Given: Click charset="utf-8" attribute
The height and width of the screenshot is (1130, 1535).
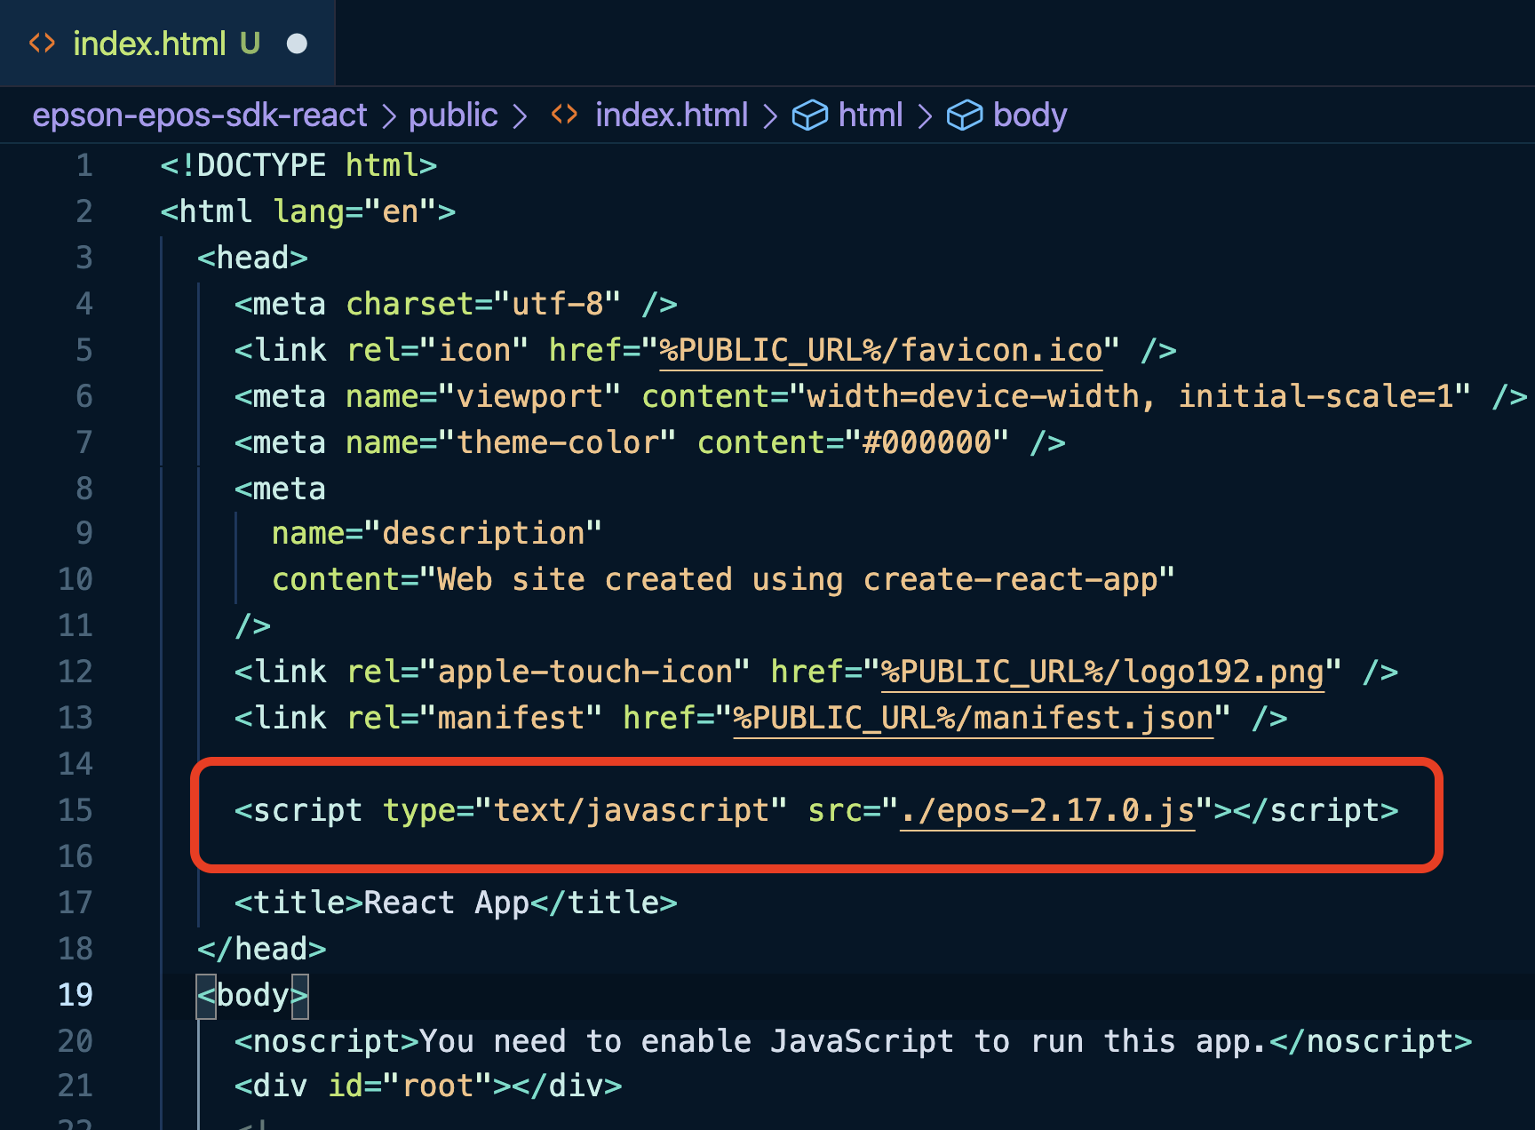Looking at the screenshot, I should click(x=483, y=304).
